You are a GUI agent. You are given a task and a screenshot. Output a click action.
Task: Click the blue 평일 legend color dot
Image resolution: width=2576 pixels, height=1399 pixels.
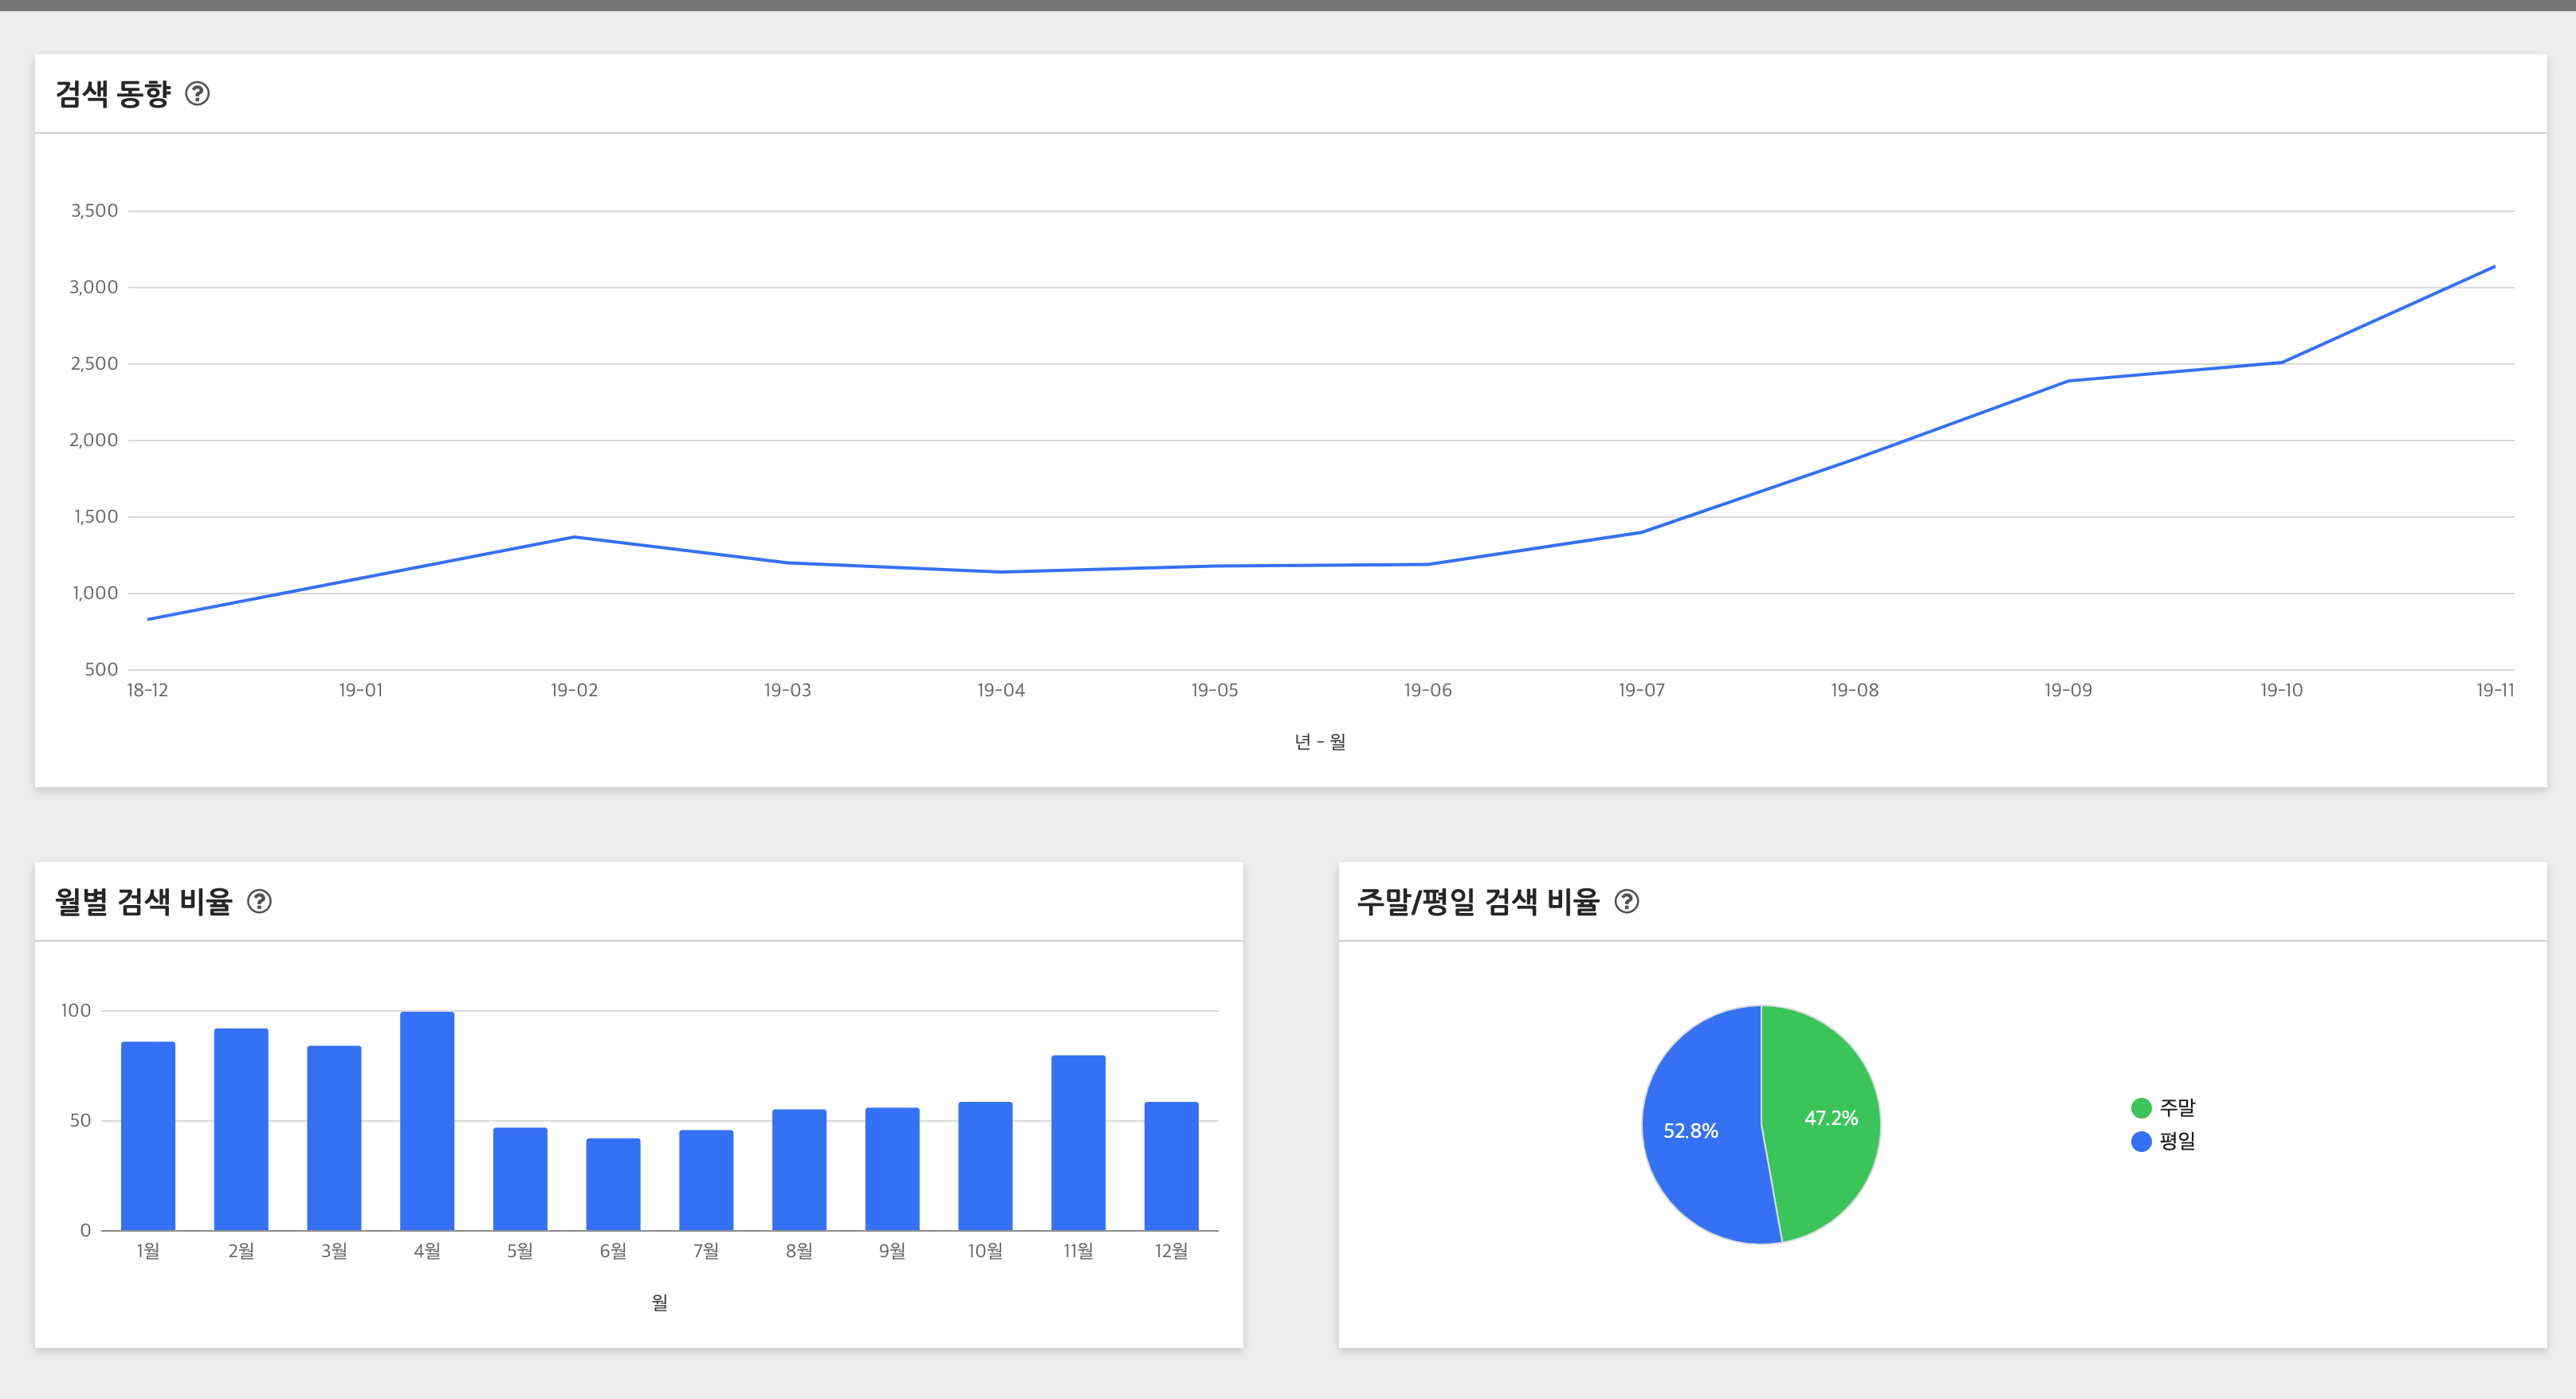coord(2141,1141)
